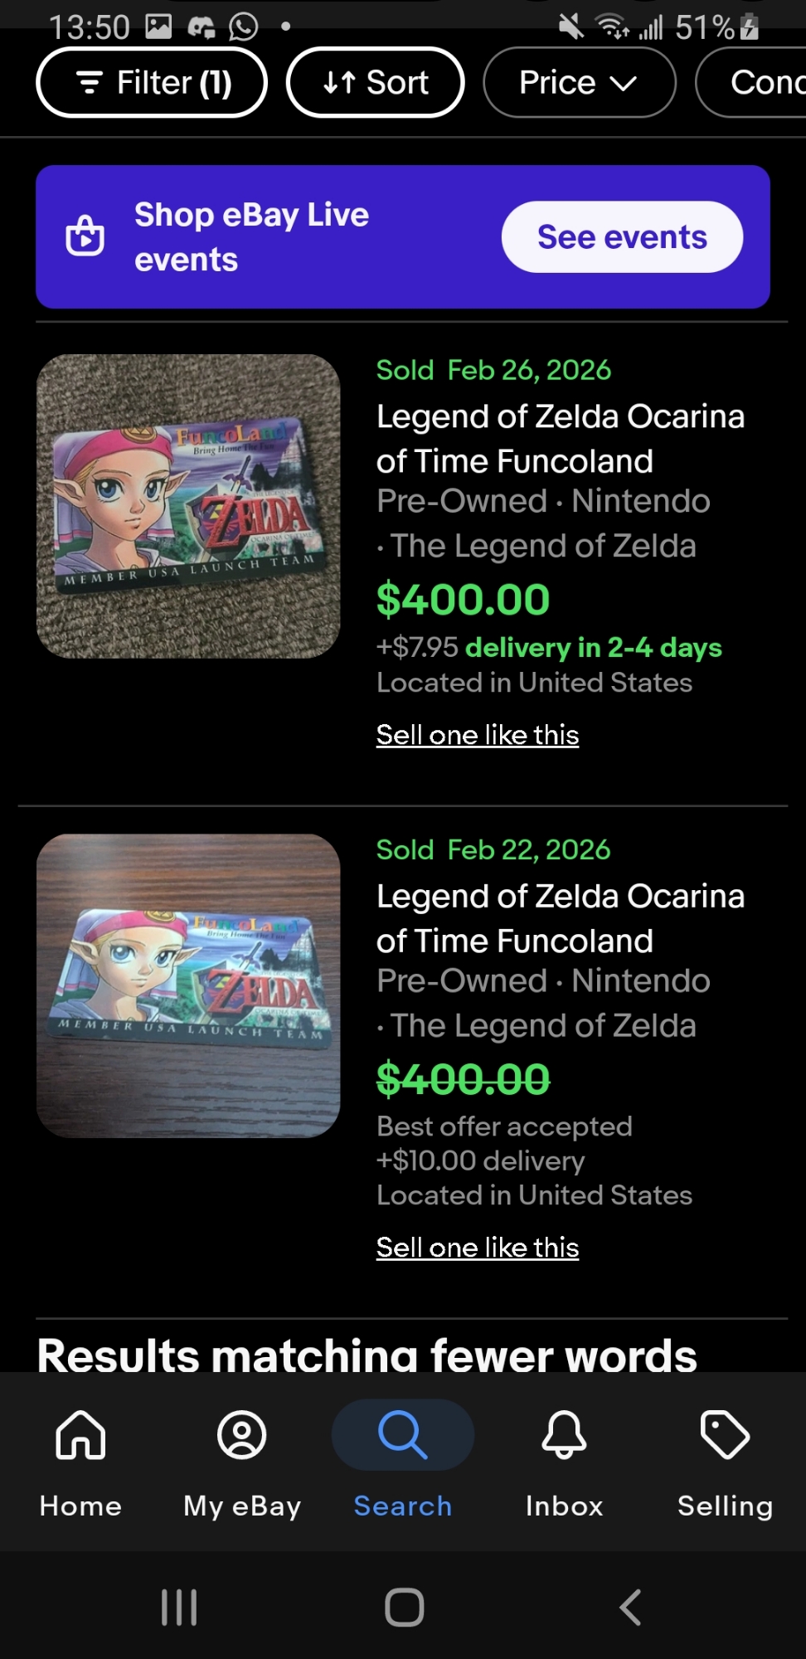Open the Feb 26 Zelda Funcoland card thumbnail
This screenshot has height=1659, width=806.
[188, 506]
